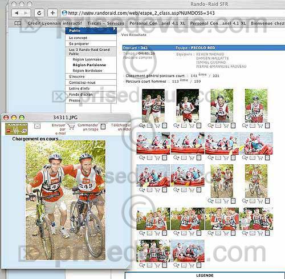Open the two-cyclists thumbnail in the results grid
Viewport: 285px width, 279px height.
tap(222, 181)
